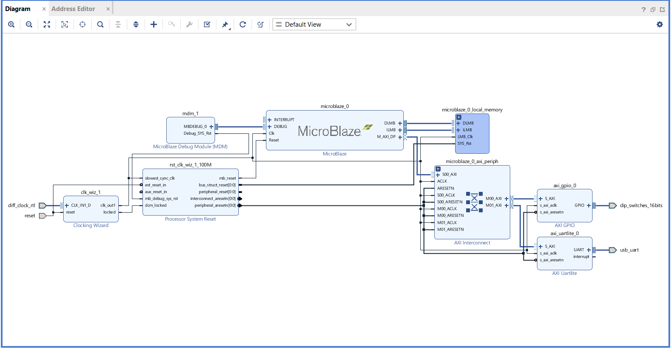This screenshot has height=349, width=671.
Task: Expand the GPIO port on axi_gpio_0
Action: click(589, 205)
